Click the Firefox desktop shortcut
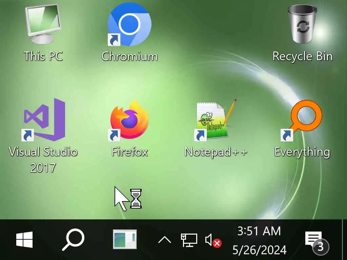This screenshot has width=347, height=260. click(x=129, y=120)
